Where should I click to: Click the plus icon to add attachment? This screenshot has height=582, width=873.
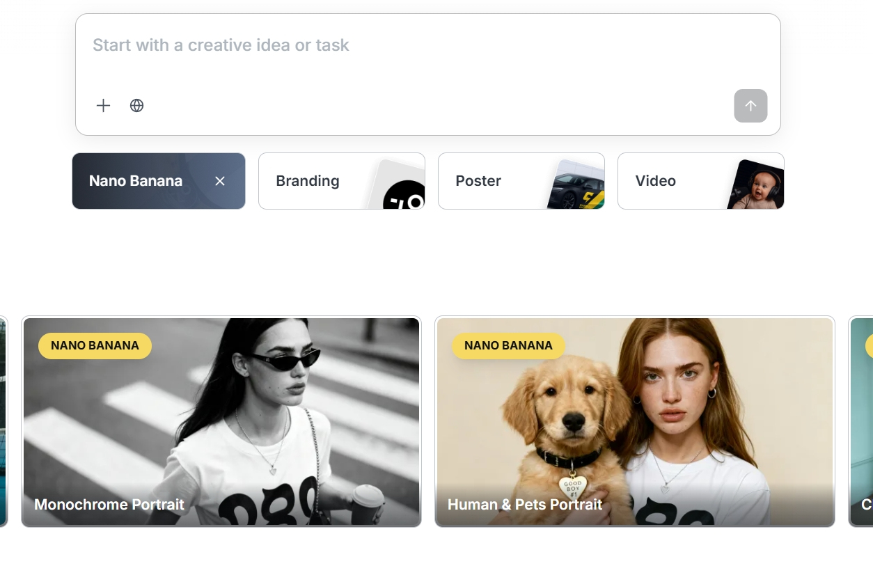(103, 106)
